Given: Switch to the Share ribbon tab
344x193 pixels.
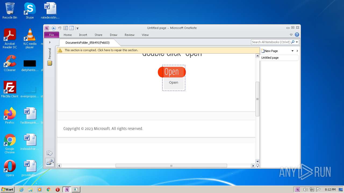Looking at the screenshot, I should pos(98,35).
